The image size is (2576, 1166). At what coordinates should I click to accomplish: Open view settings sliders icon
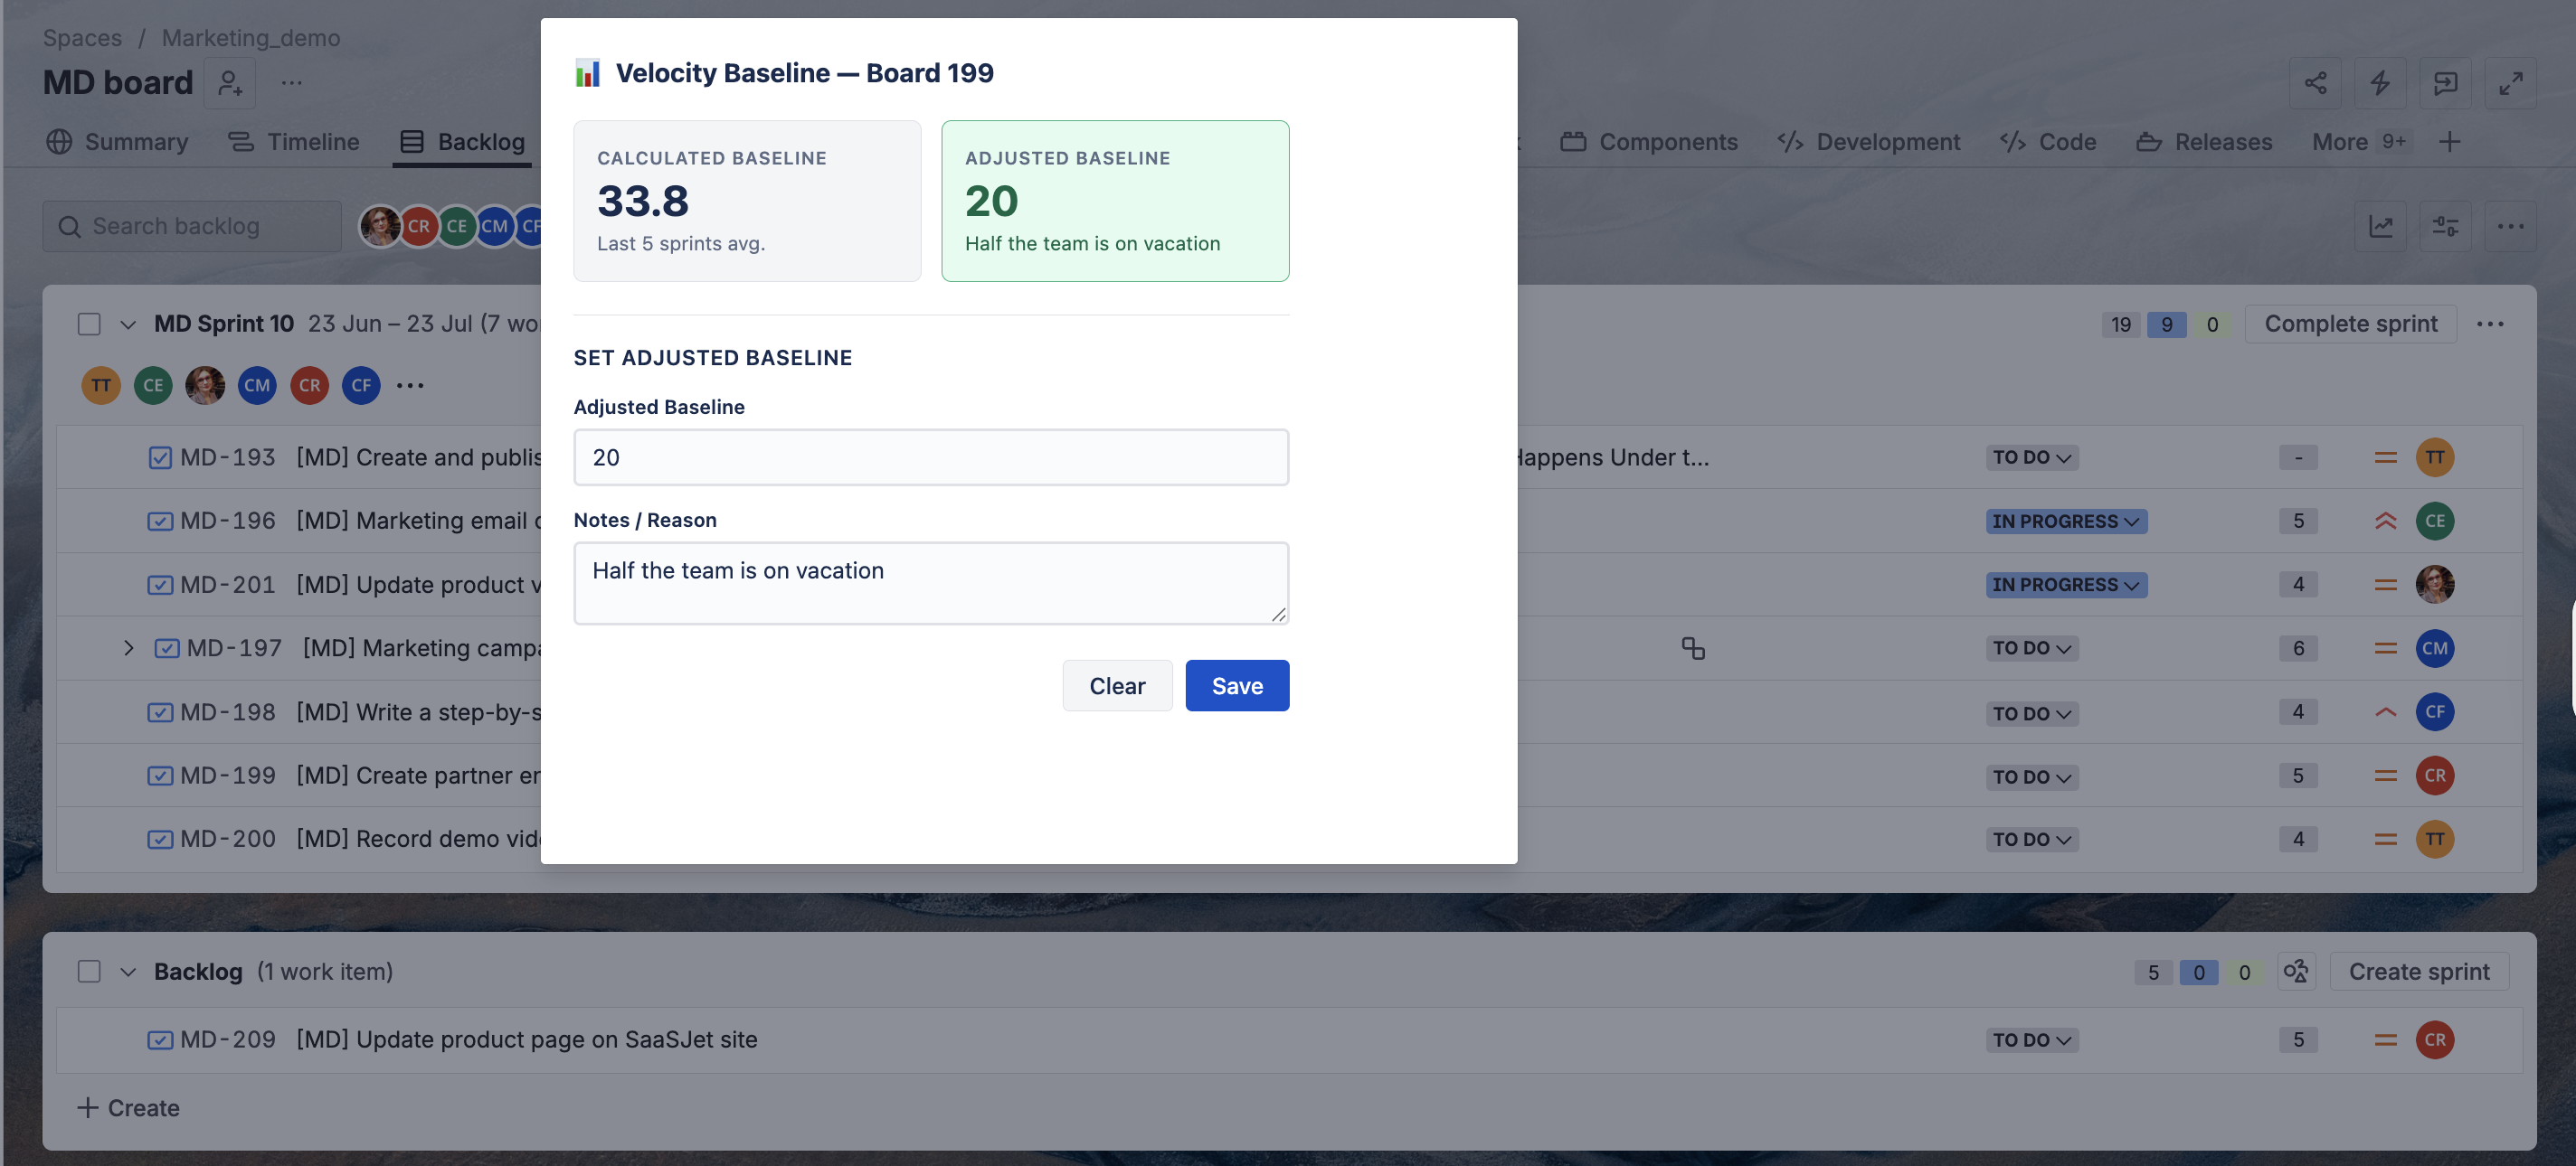click(2446, 227)
